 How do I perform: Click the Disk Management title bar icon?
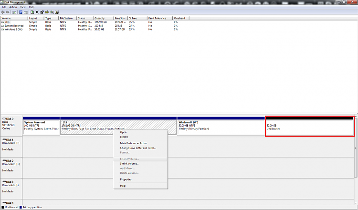click(2, 2)
